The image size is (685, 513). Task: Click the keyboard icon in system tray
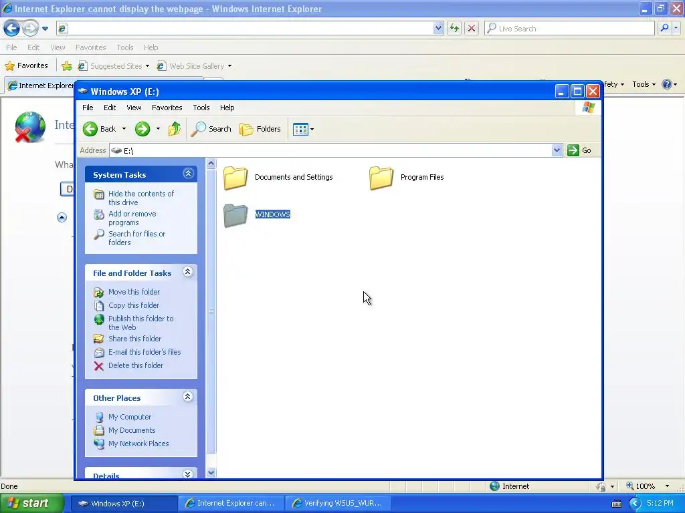[616, 504]
